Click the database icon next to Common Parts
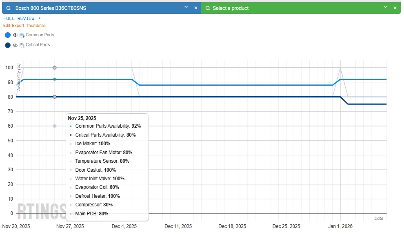This screenshot has width=404, height=239. [x=22, y=35]
